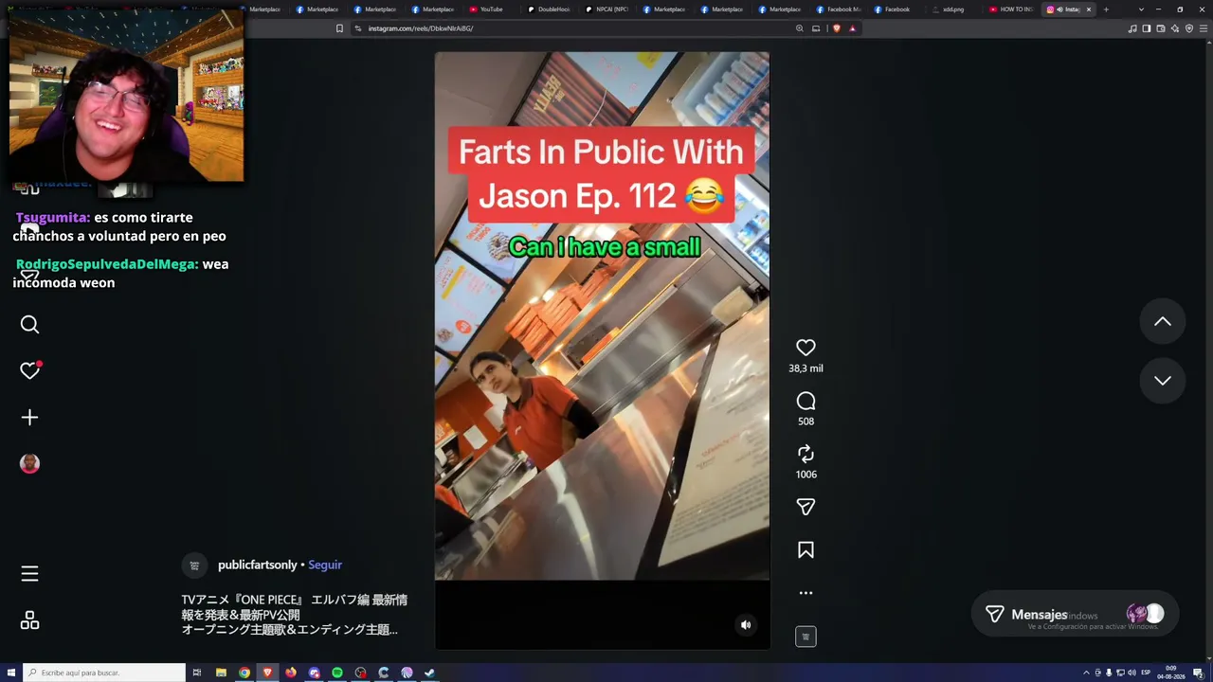Open Google Chrome from the taskbar
Viewport: 1213px width, 682px height.
(x=244, y=673)
